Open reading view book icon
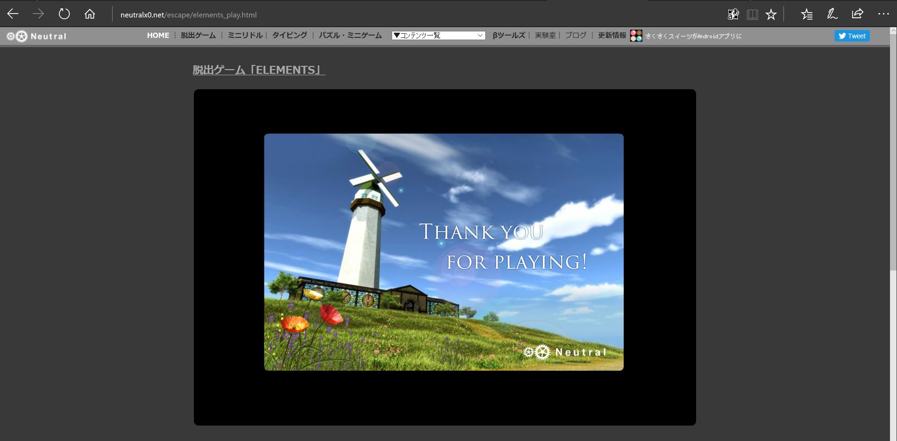The height and width of the screenshot is (441, 897). pyautogui.click(x=752, y=14)
